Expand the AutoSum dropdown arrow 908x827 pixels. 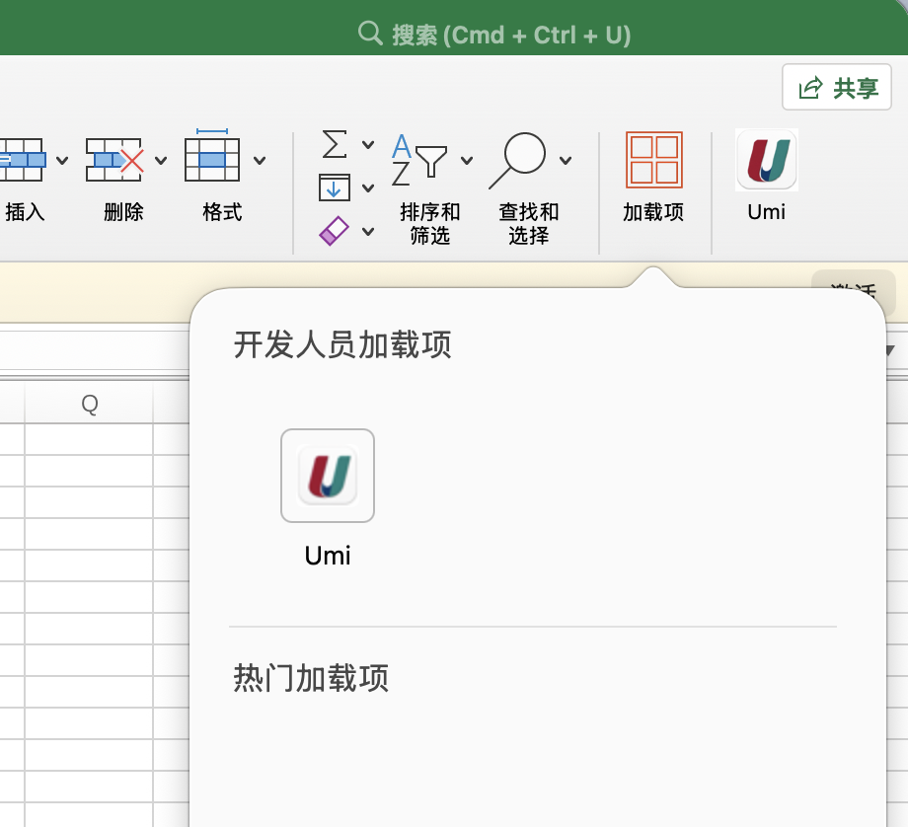(368, 144)
